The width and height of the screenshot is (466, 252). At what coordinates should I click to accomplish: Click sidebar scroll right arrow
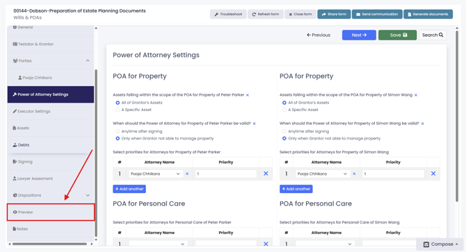click(x=92, y=244)
